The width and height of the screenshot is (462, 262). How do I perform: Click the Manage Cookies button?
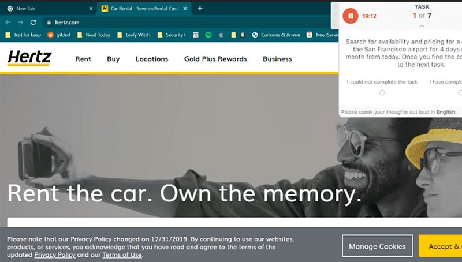[377, 246]
